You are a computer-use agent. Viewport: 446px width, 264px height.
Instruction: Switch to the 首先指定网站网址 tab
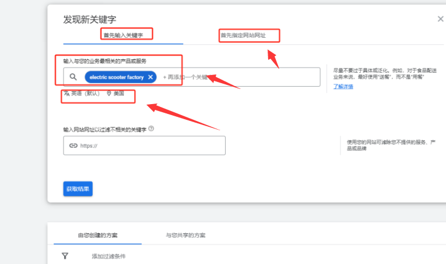[243, 35]
